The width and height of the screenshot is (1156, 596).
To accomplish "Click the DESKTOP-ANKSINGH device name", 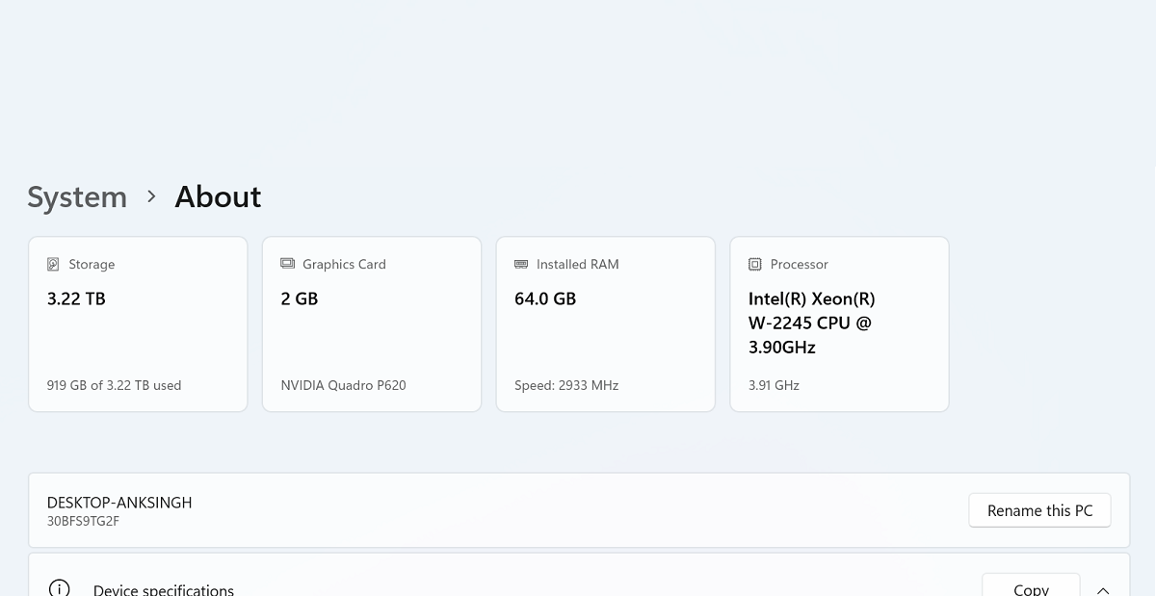I will (119, 503).
